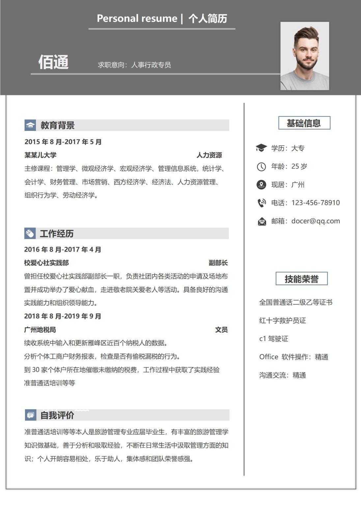The height and width of the screenshot is (511, 361).
Task: Select date 2016年8月-2017年4月
Action: pyautogui.click(x=63, y=250)
